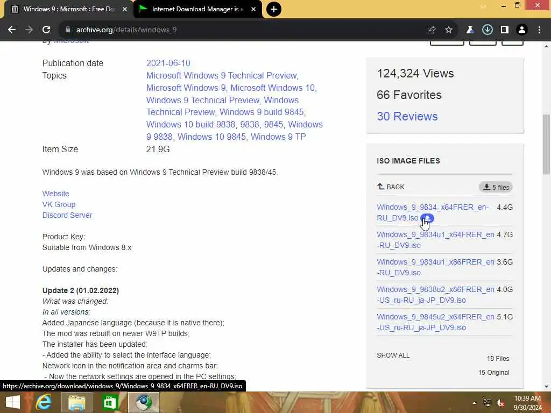Click scrollbar down arrow

pos(546,387)
